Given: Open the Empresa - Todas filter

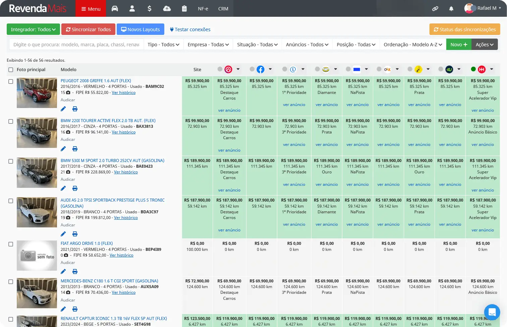Looking at the screenshot, I should [x=208, y=44].
